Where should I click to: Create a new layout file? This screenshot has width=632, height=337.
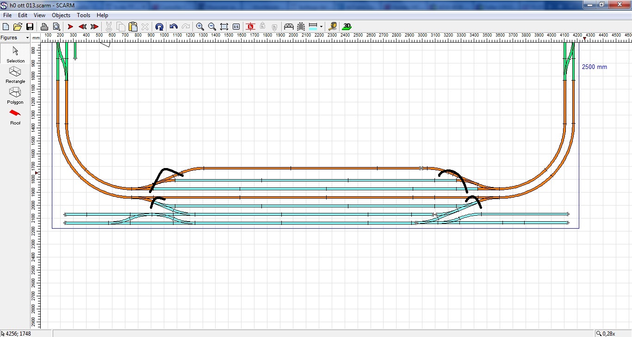point(6,27)
